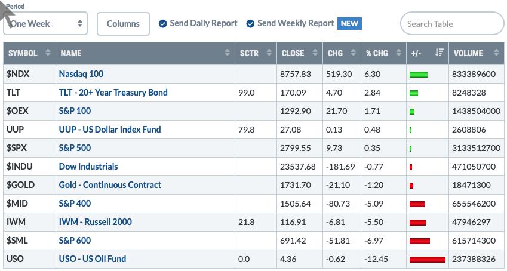Open the TLT - 20+ Year Treasury Bond link
Image resolution: width=507 pixels, height=271 pixels.
pos(113,93)
